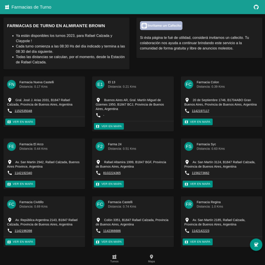View Farmacia El Arco on the map
The height and width of the screenshot is (265, 265).
(x=20, y=184)
